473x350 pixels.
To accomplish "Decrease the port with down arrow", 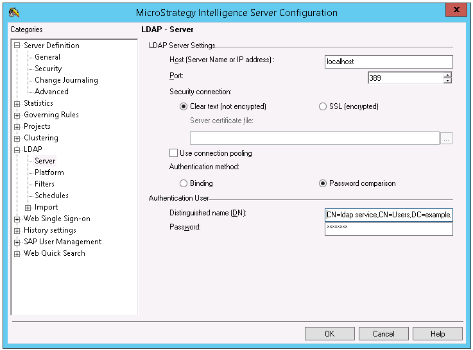I will [x=448, y=81].
